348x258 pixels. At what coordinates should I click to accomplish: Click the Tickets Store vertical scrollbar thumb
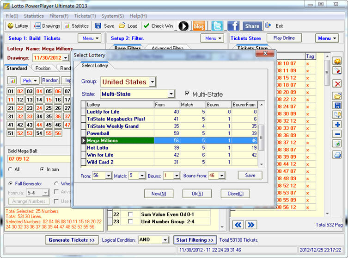[327, 73]
